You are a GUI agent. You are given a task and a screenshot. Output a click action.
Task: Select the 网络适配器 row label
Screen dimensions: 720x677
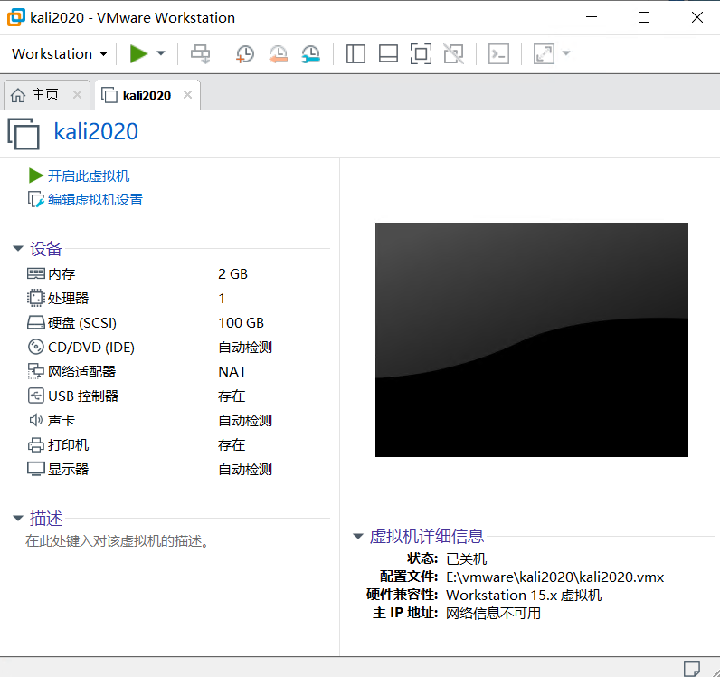[81, 371]
